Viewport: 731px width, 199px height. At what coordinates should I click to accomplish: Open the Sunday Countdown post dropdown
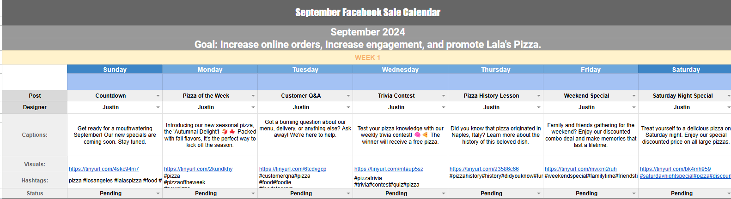click(158, 96)
